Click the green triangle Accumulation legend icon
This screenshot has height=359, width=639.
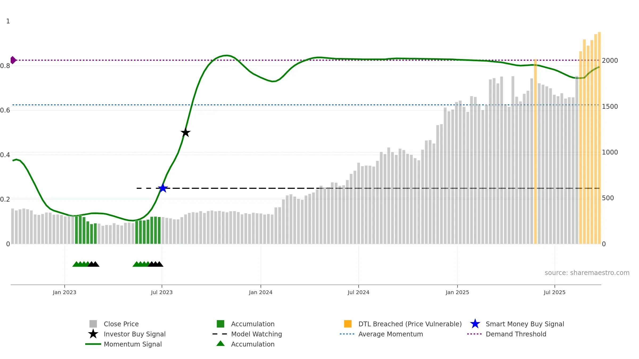click(x=220, y=344)
